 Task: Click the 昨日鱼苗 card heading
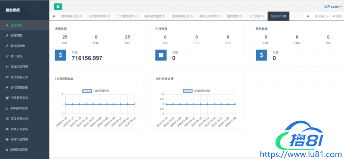(x=261, y=29)
